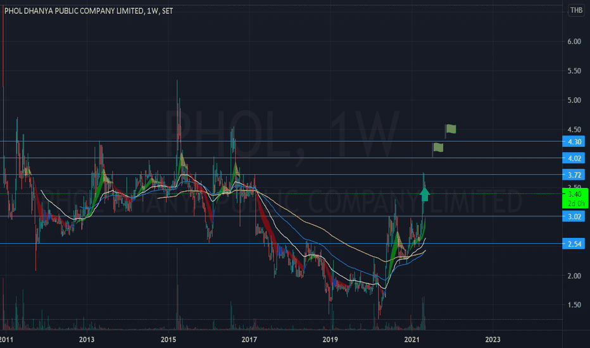Click the PHOL DHANYA PUBLIC COMPANY LIMITED title
The height and width of the screenshot is (348, 590).
(x=89, y=11)
